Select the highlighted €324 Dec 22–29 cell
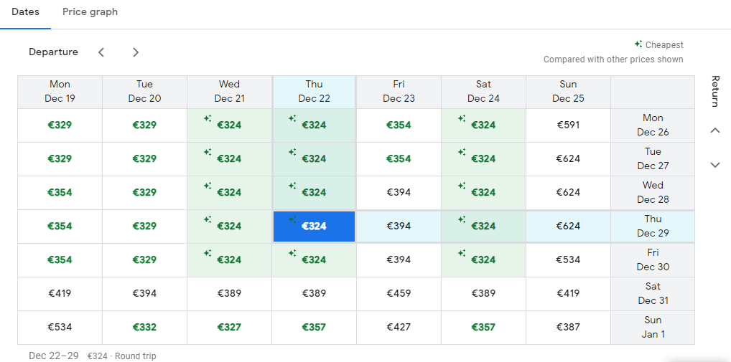This screenshot has height=362, width=731. (314, 226)
